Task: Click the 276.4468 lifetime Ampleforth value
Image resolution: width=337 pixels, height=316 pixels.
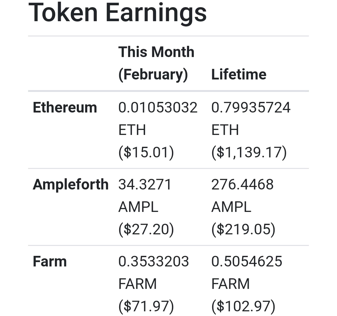Action: (x=242, y=184)
